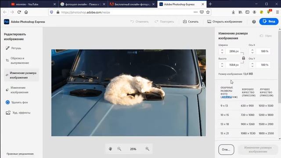Click the Отменить undo button
Viewport: 281px width, 158px height.
pos(140,22)
